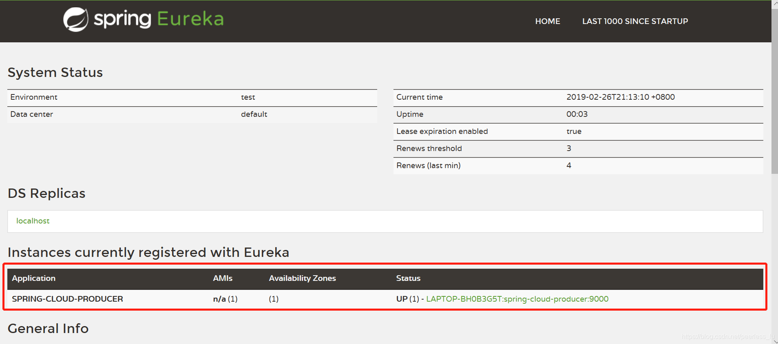Open LAST 1000 SINCE STARTUP page
This screenshot has width=778, height=344.
tap(635, 21)
